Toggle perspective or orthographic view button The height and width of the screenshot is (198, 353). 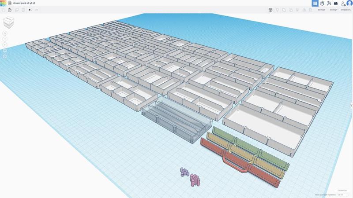pos(5,56)
